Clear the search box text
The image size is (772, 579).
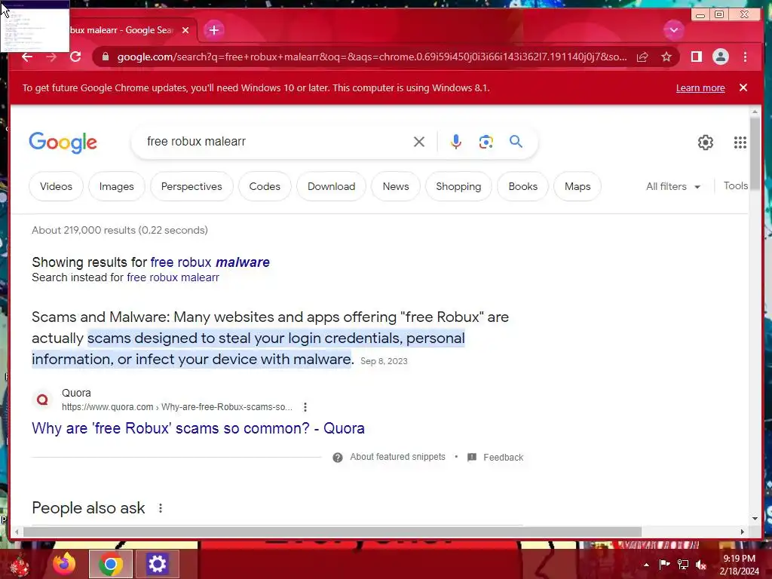(419, 142)
